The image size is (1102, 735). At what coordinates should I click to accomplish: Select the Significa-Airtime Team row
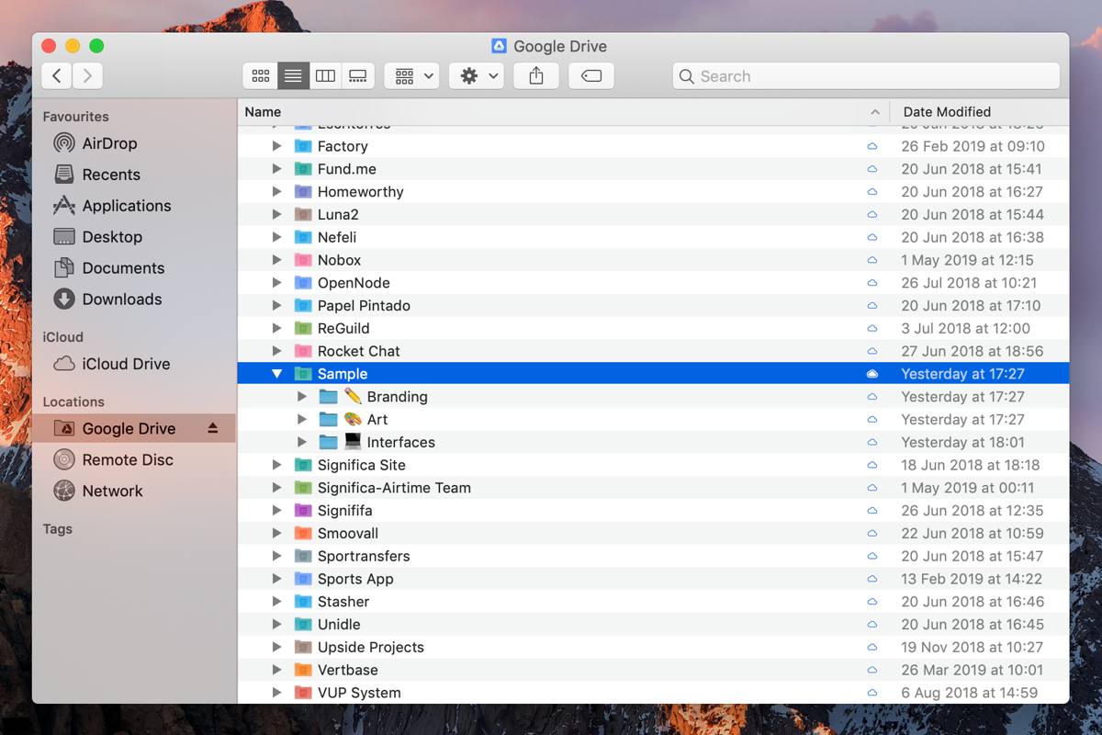(653, 488)
